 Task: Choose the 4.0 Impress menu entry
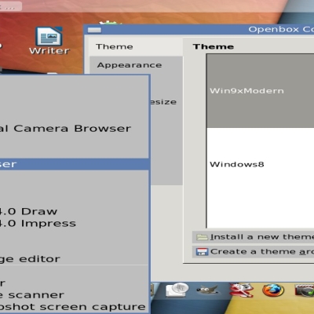coord(75,224)
